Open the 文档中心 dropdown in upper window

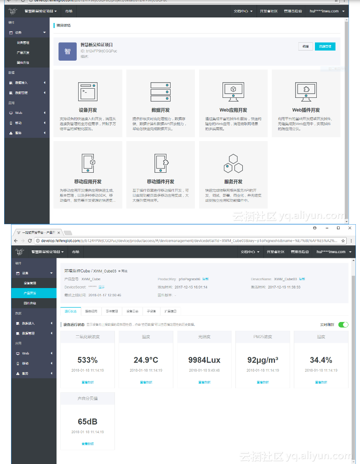click(x=243, y=11)
